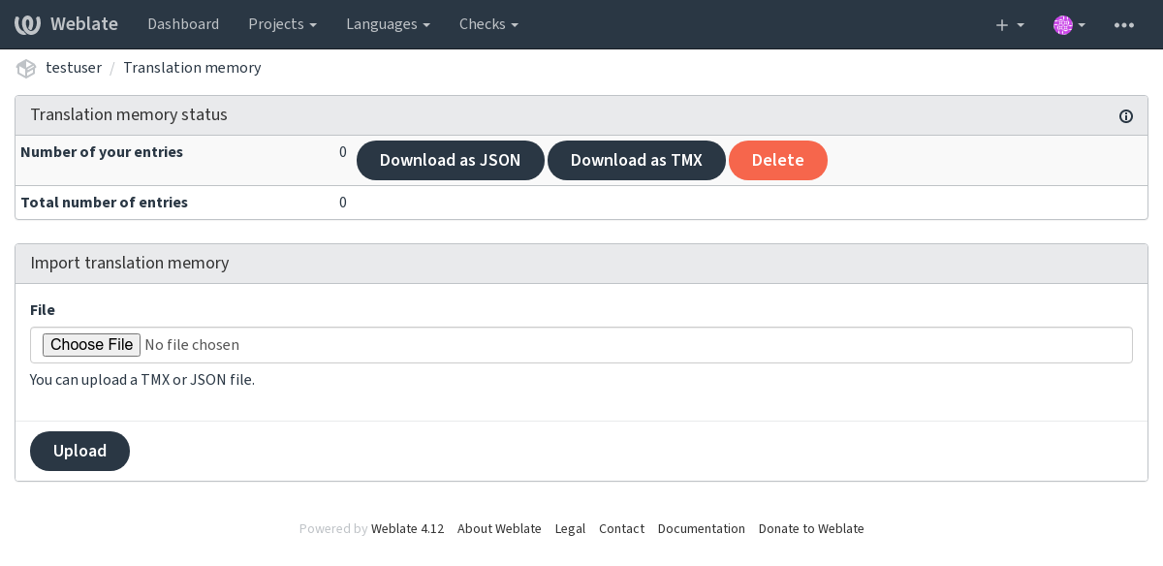Click the Weblate logo icon
The width and height of the screenshot is (1163, 566).
(x=27, y=24)
